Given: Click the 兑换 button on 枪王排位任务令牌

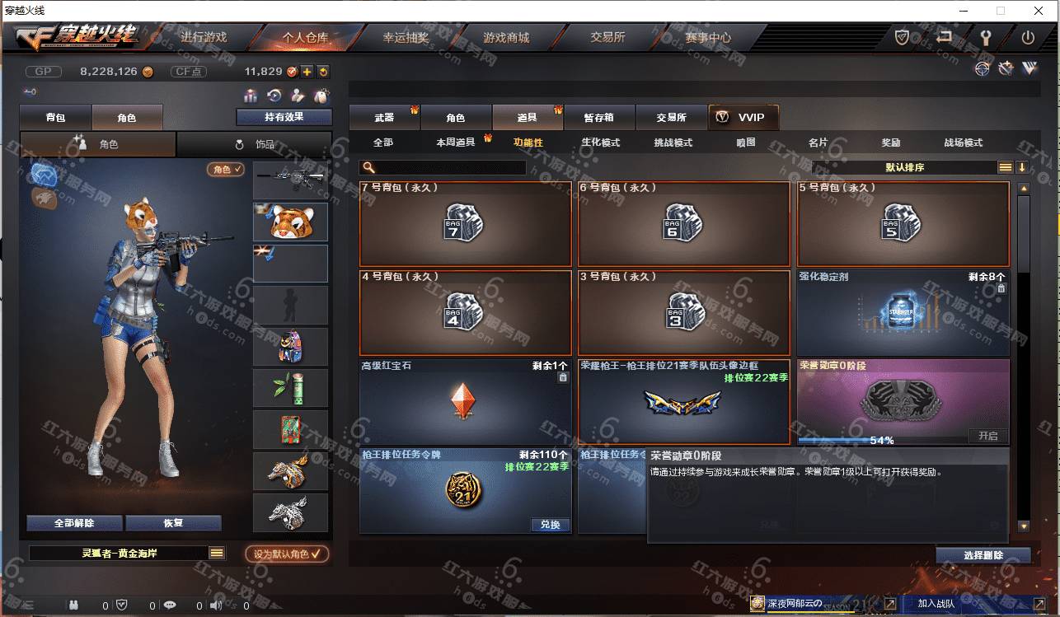Looking at the screenshot, I should [550, 525].
